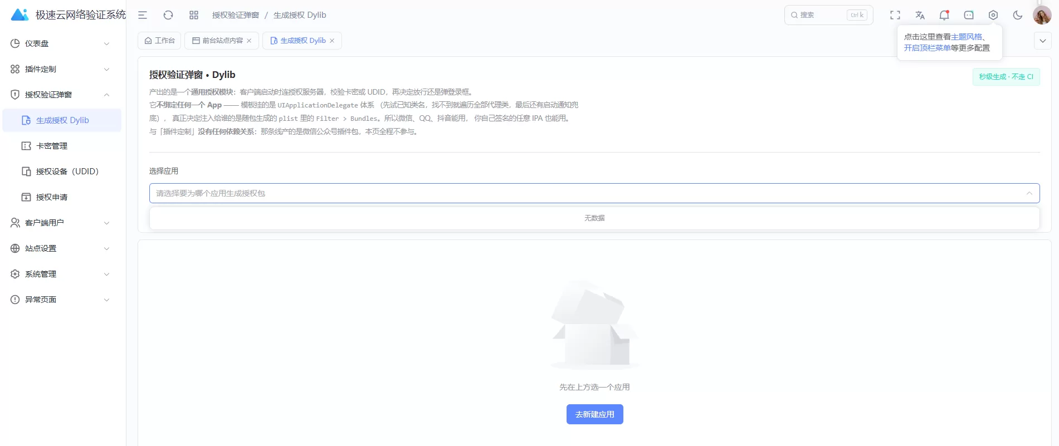Expand the 异常页面 menu
Image resolution: width=1059 pixels, height=446 pixels.
coord(61,300)
